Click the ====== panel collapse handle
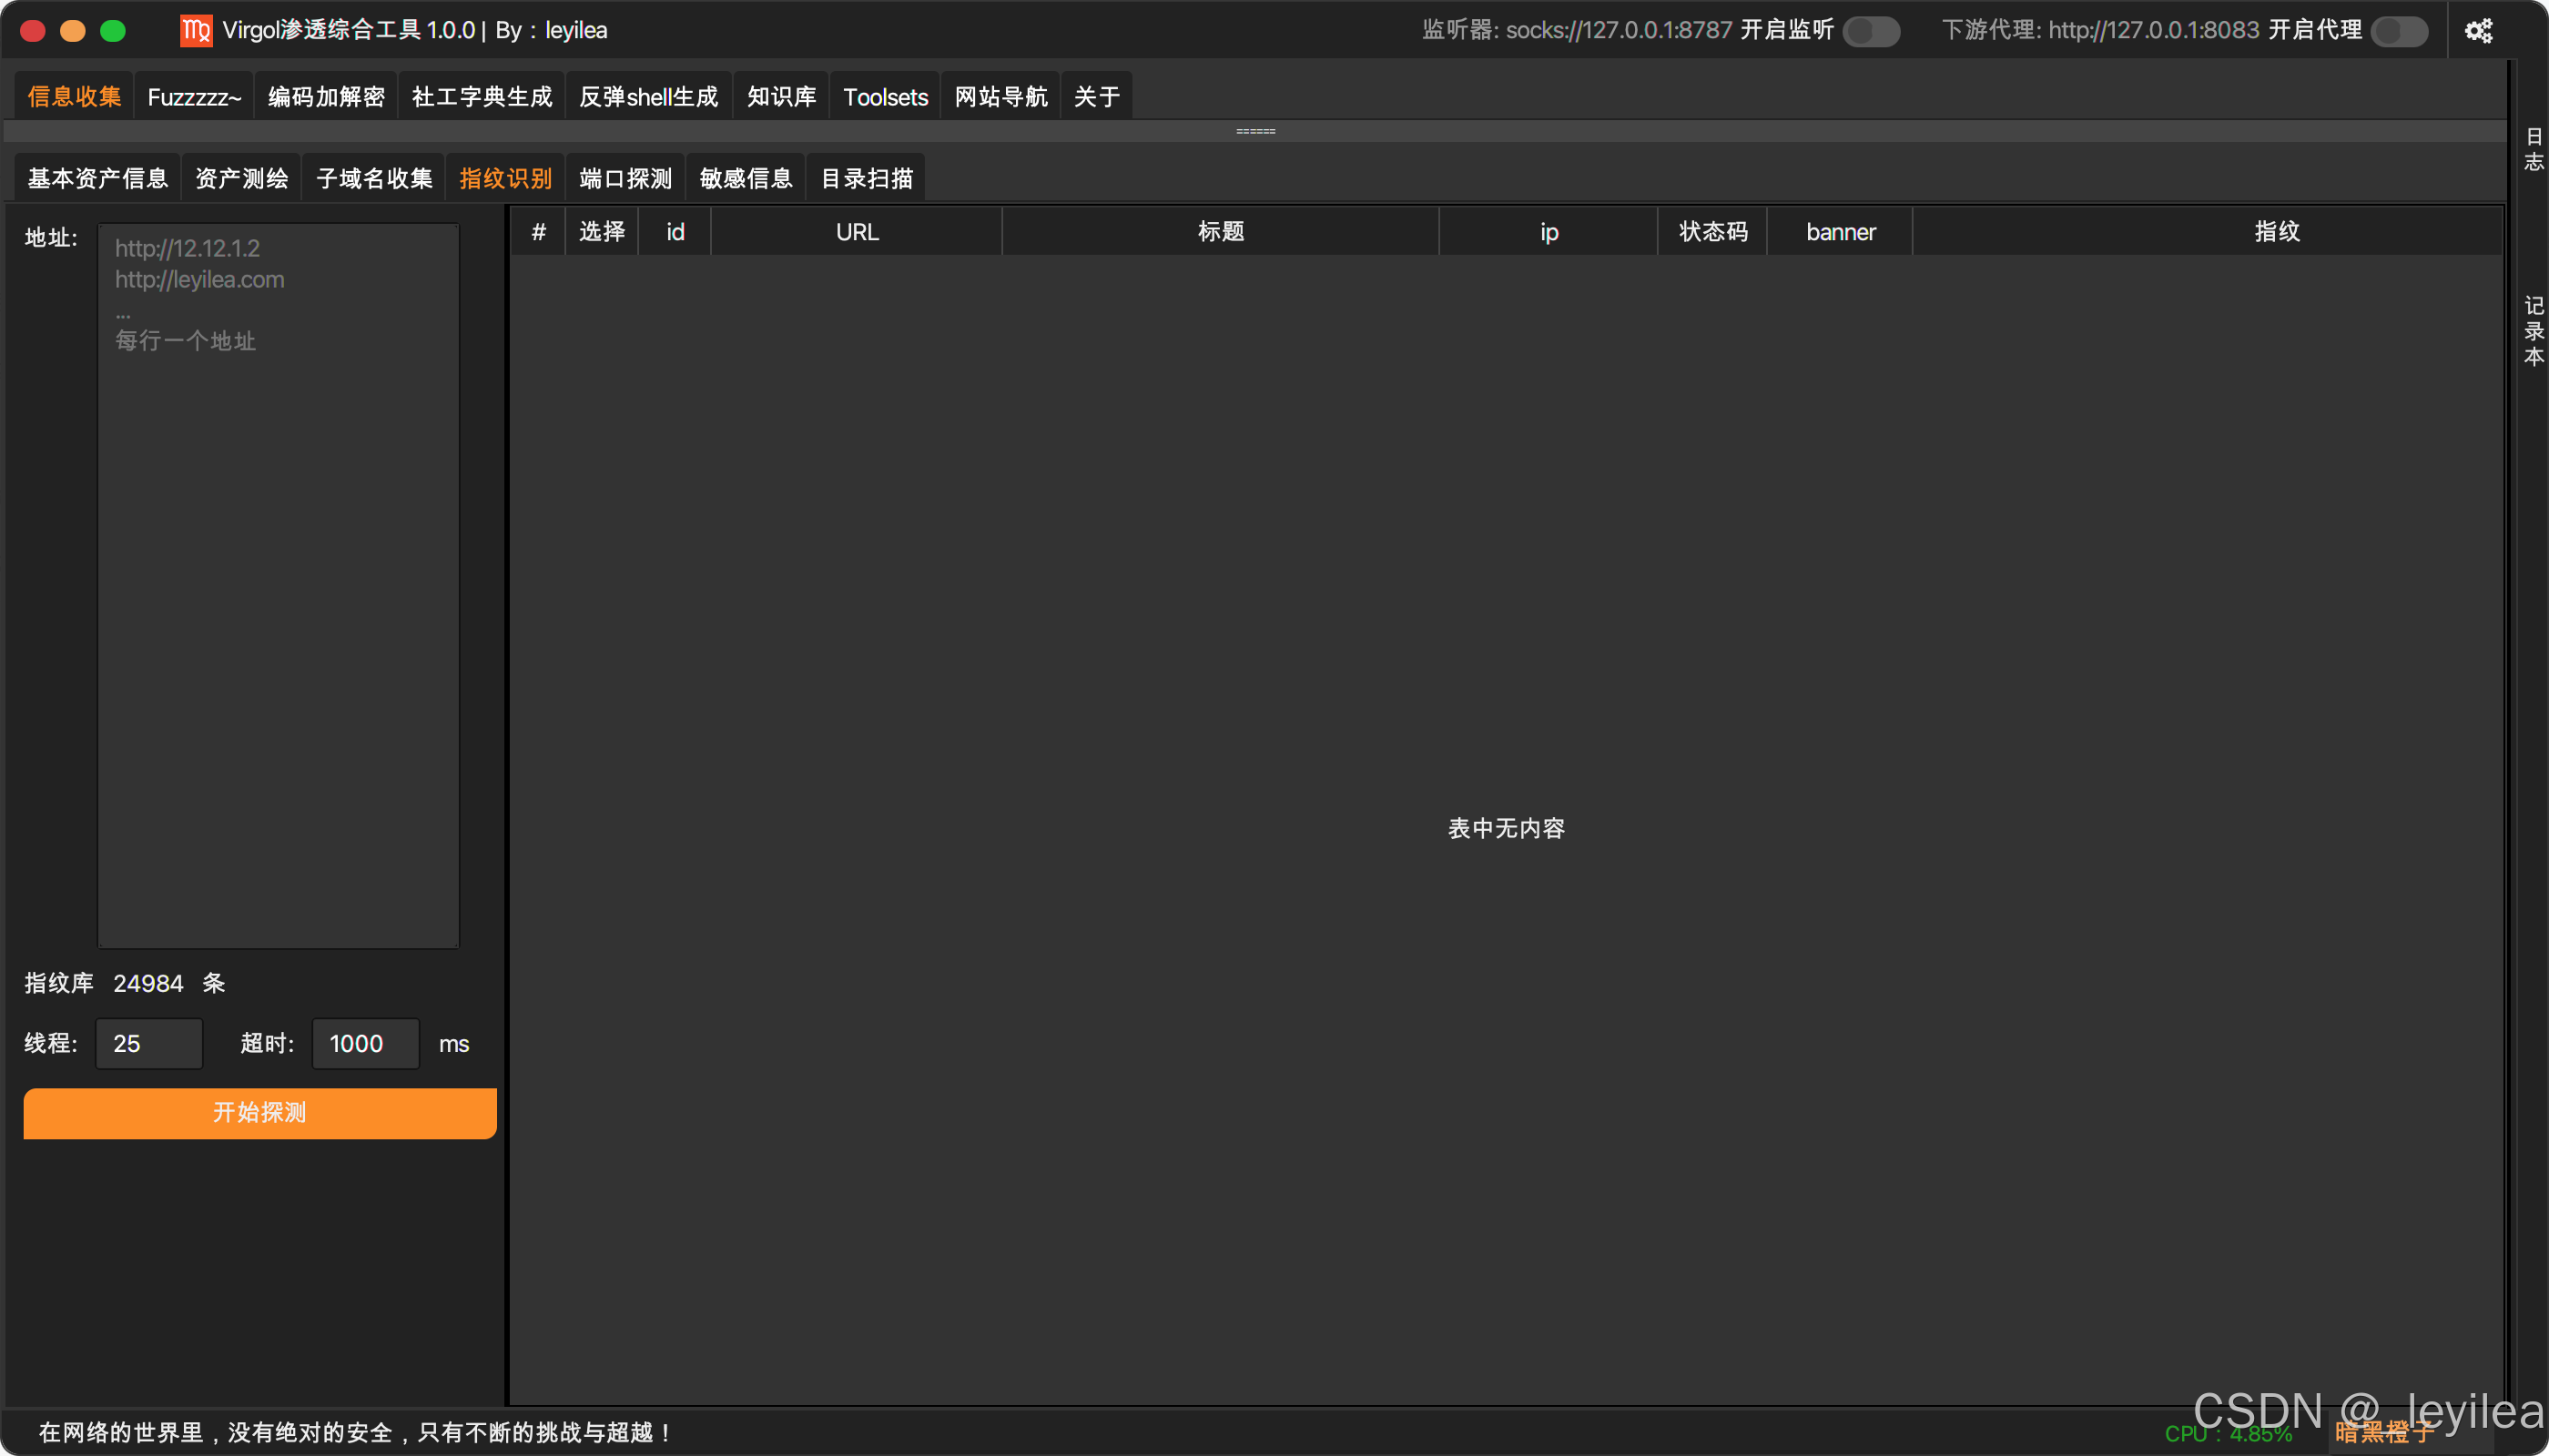The height and width of the screenshot is (1456, 2549). (x=1254, y=131)
